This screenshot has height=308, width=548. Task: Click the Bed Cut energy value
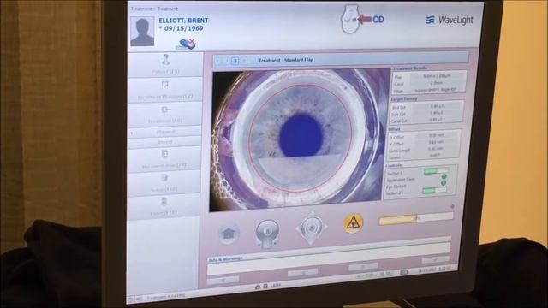pos(437,106)
